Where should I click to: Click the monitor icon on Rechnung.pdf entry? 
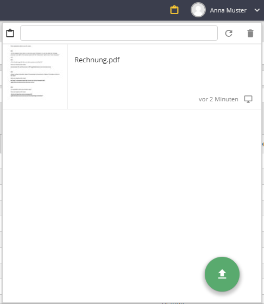point(248,99)
